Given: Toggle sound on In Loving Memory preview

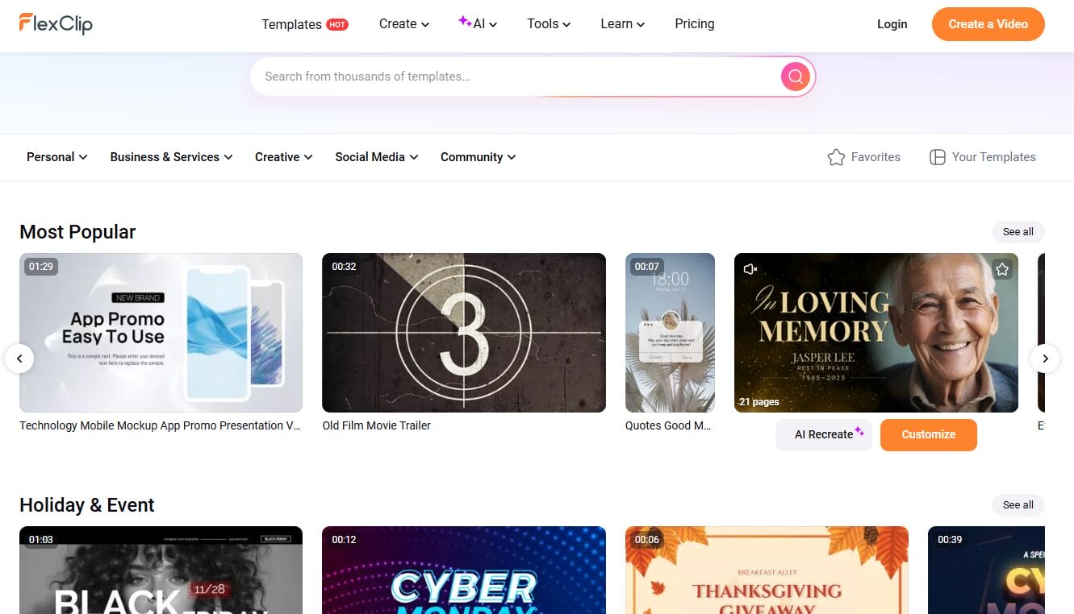Looking at the screenshot, I should (x=750, y=269).
